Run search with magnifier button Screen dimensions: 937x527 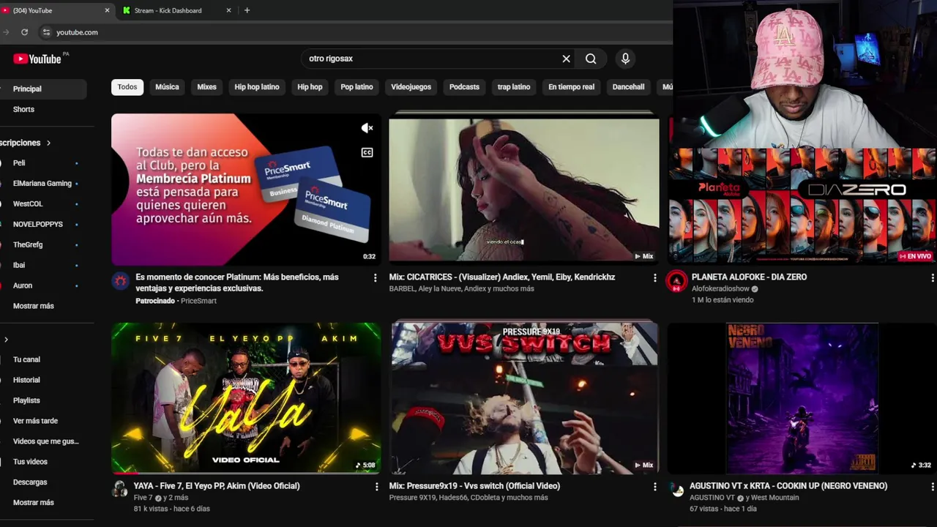click(591, 59)
